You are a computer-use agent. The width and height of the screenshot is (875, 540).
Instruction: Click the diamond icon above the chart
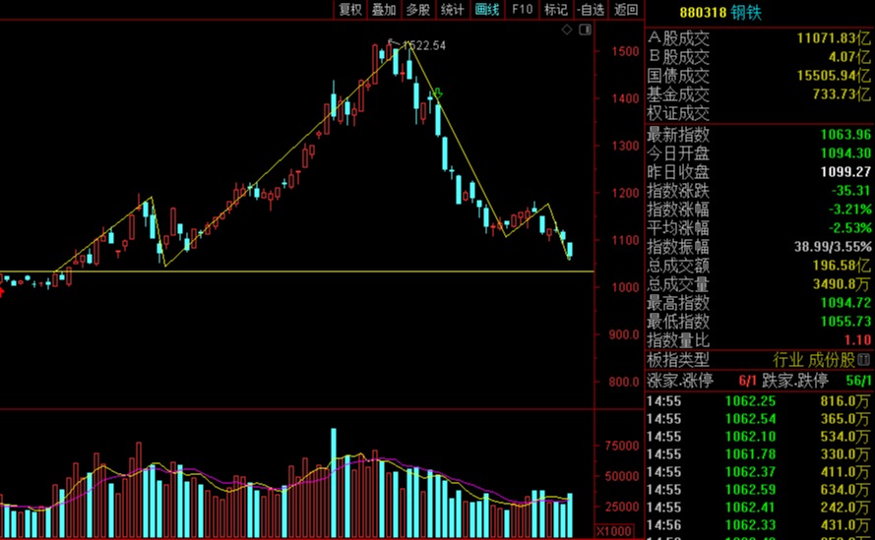[567, 30]
